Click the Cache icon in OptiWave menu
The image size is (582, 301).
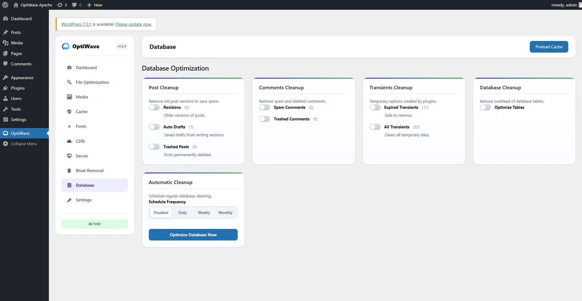(x=69, y=112)
